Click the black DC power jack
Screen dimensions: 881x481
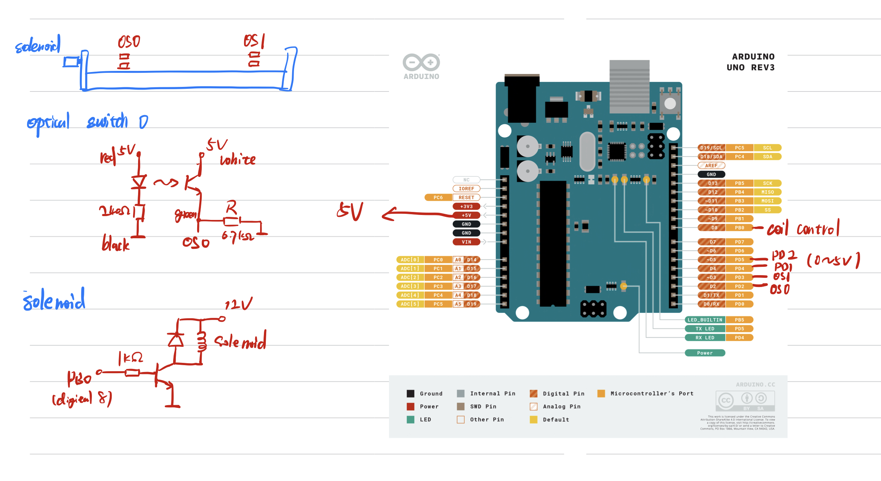click(522, 98)
